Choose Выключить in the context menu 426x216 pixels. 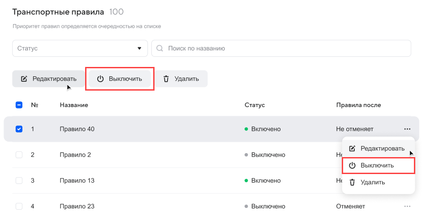pyautogui.click(x=377, y=165)
